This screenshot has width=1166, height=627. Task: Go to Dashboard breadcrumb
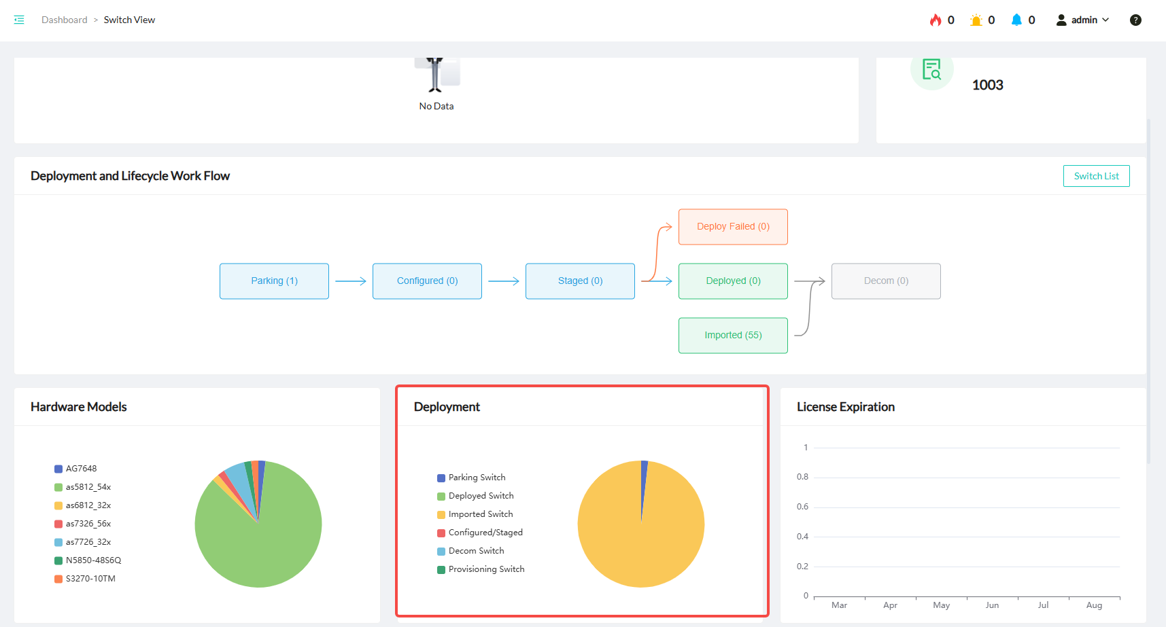[64, 20]
